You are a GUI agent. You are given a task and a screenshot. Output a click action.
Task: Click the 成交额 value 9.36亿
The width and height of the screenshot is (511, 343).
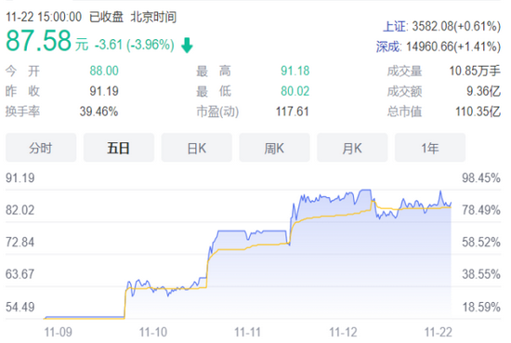point(483,91)
